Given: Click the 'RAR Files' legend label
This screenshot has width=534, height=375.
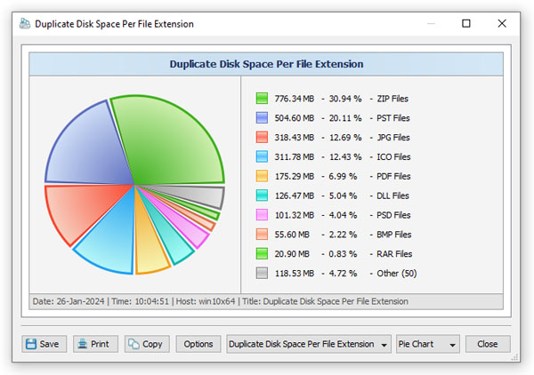Looking at the screenshot, I should [x=394, y=253].
